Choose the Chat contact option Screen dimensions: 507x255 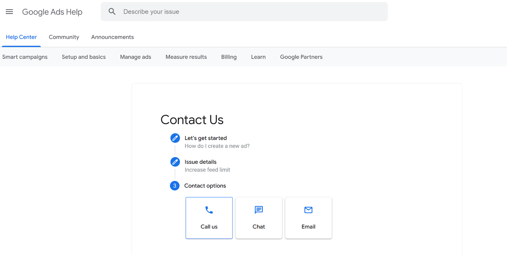coord(259,218)
